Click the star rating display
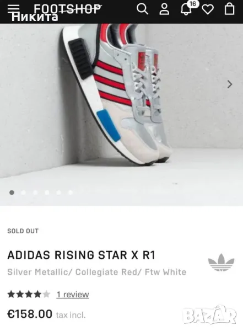Image resolution: width=243 pixels, height=331 pixels. point(29,294)
